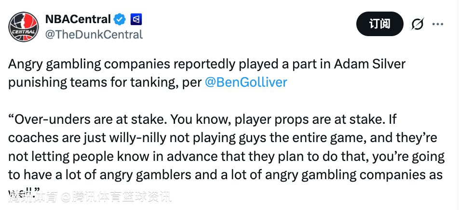Viewport: 459px width, 210px height.
Task: Click the 腾讯体育篮球资讯 watermark text
Action: pos(122,197)
